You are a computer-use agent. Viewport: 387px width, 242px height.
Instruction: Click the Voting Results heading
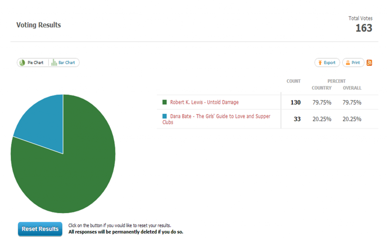(39, 25)
